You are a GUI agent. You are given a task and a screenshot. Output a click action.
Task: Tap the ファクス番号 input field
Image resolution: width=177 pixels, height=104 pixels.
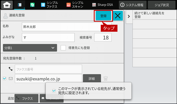click(48, 69)
